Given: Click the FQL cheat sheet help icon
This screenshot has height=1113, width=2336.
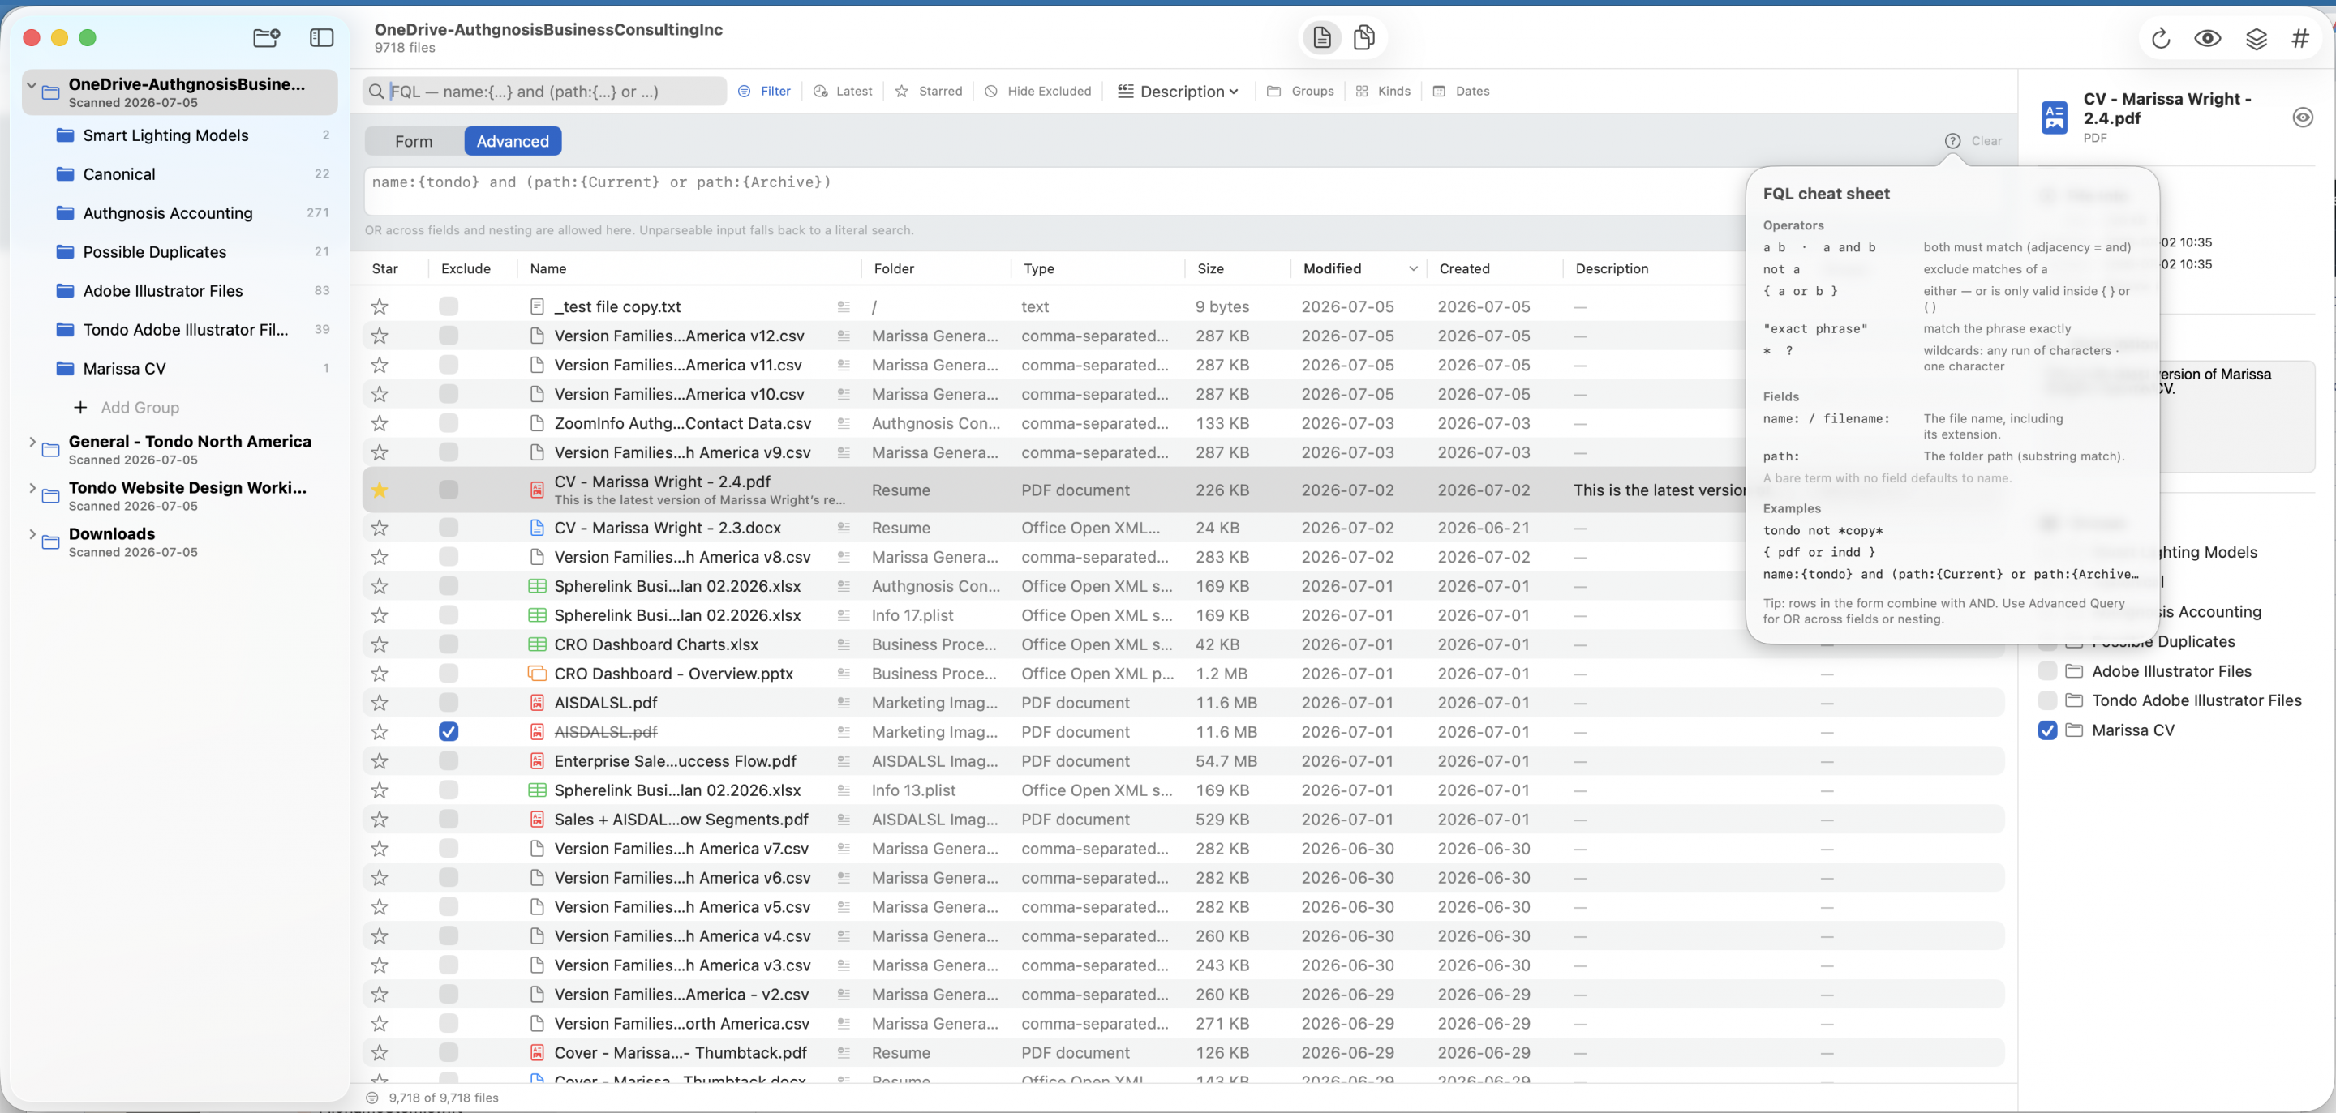Looking at the screenshot, I should tap(1952, 140).
